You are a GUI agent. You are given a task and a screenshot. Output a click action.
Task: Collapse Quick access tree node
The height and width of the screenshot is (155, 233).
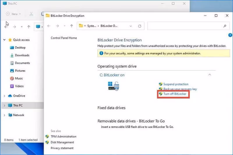4,40
